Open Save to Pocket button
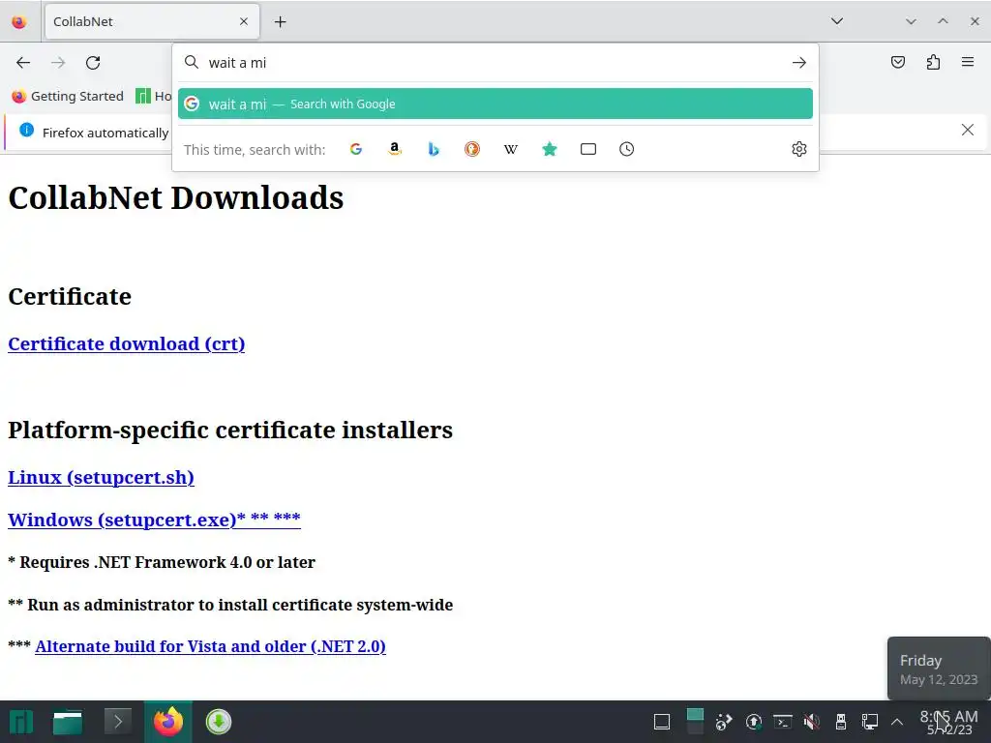This screenshot has width=991, height=743. pyautogui.click(x=897, y=62)
